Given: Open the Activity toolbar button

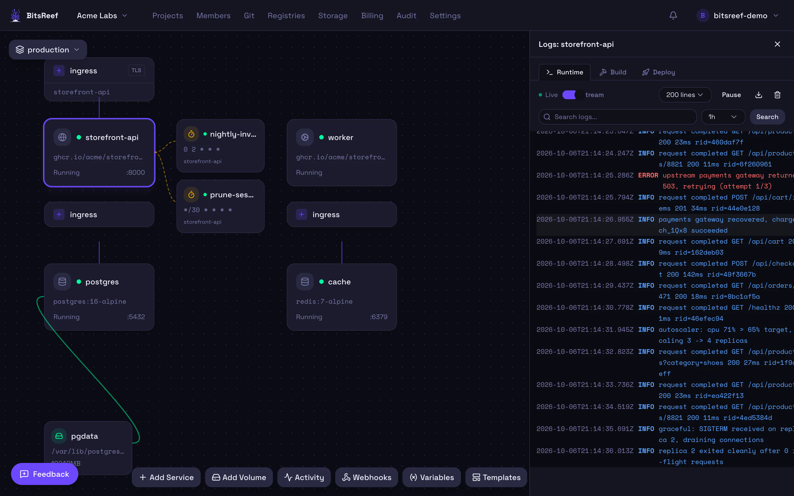Looking at the screenshot, I should pyautogui.click(x=304, y=477).
